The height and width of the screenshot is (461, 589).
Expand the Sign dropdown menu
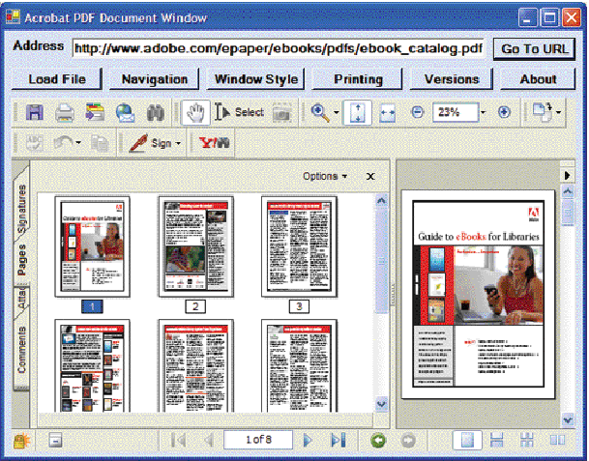[178, 143]
